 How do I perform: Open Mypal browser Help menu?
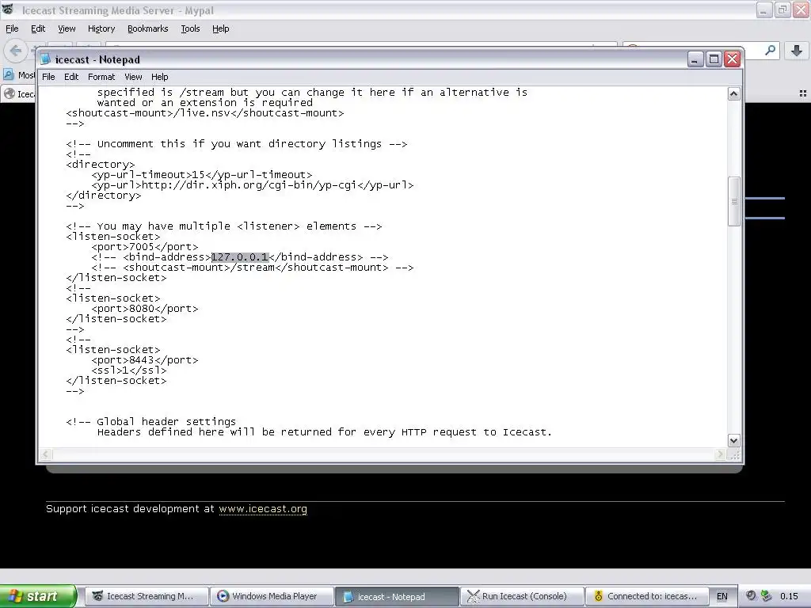pos(220,29)
